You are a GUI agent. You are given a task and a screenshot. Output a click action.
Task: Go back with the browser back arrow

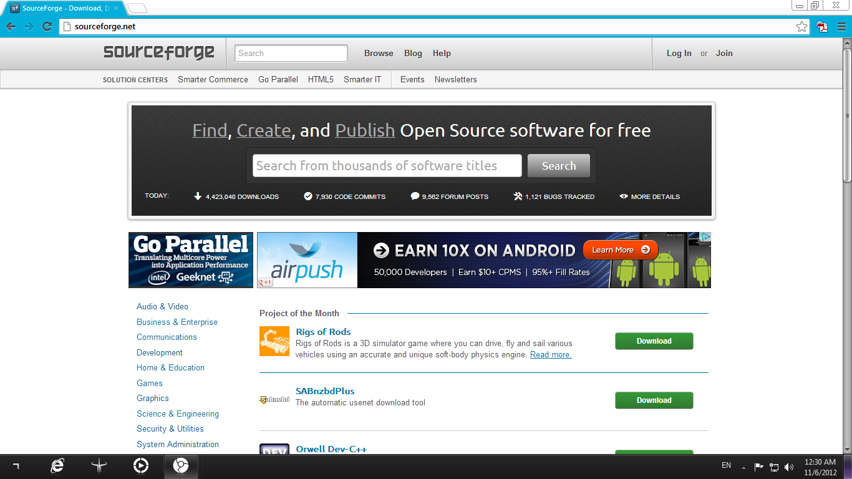(11, 27)
